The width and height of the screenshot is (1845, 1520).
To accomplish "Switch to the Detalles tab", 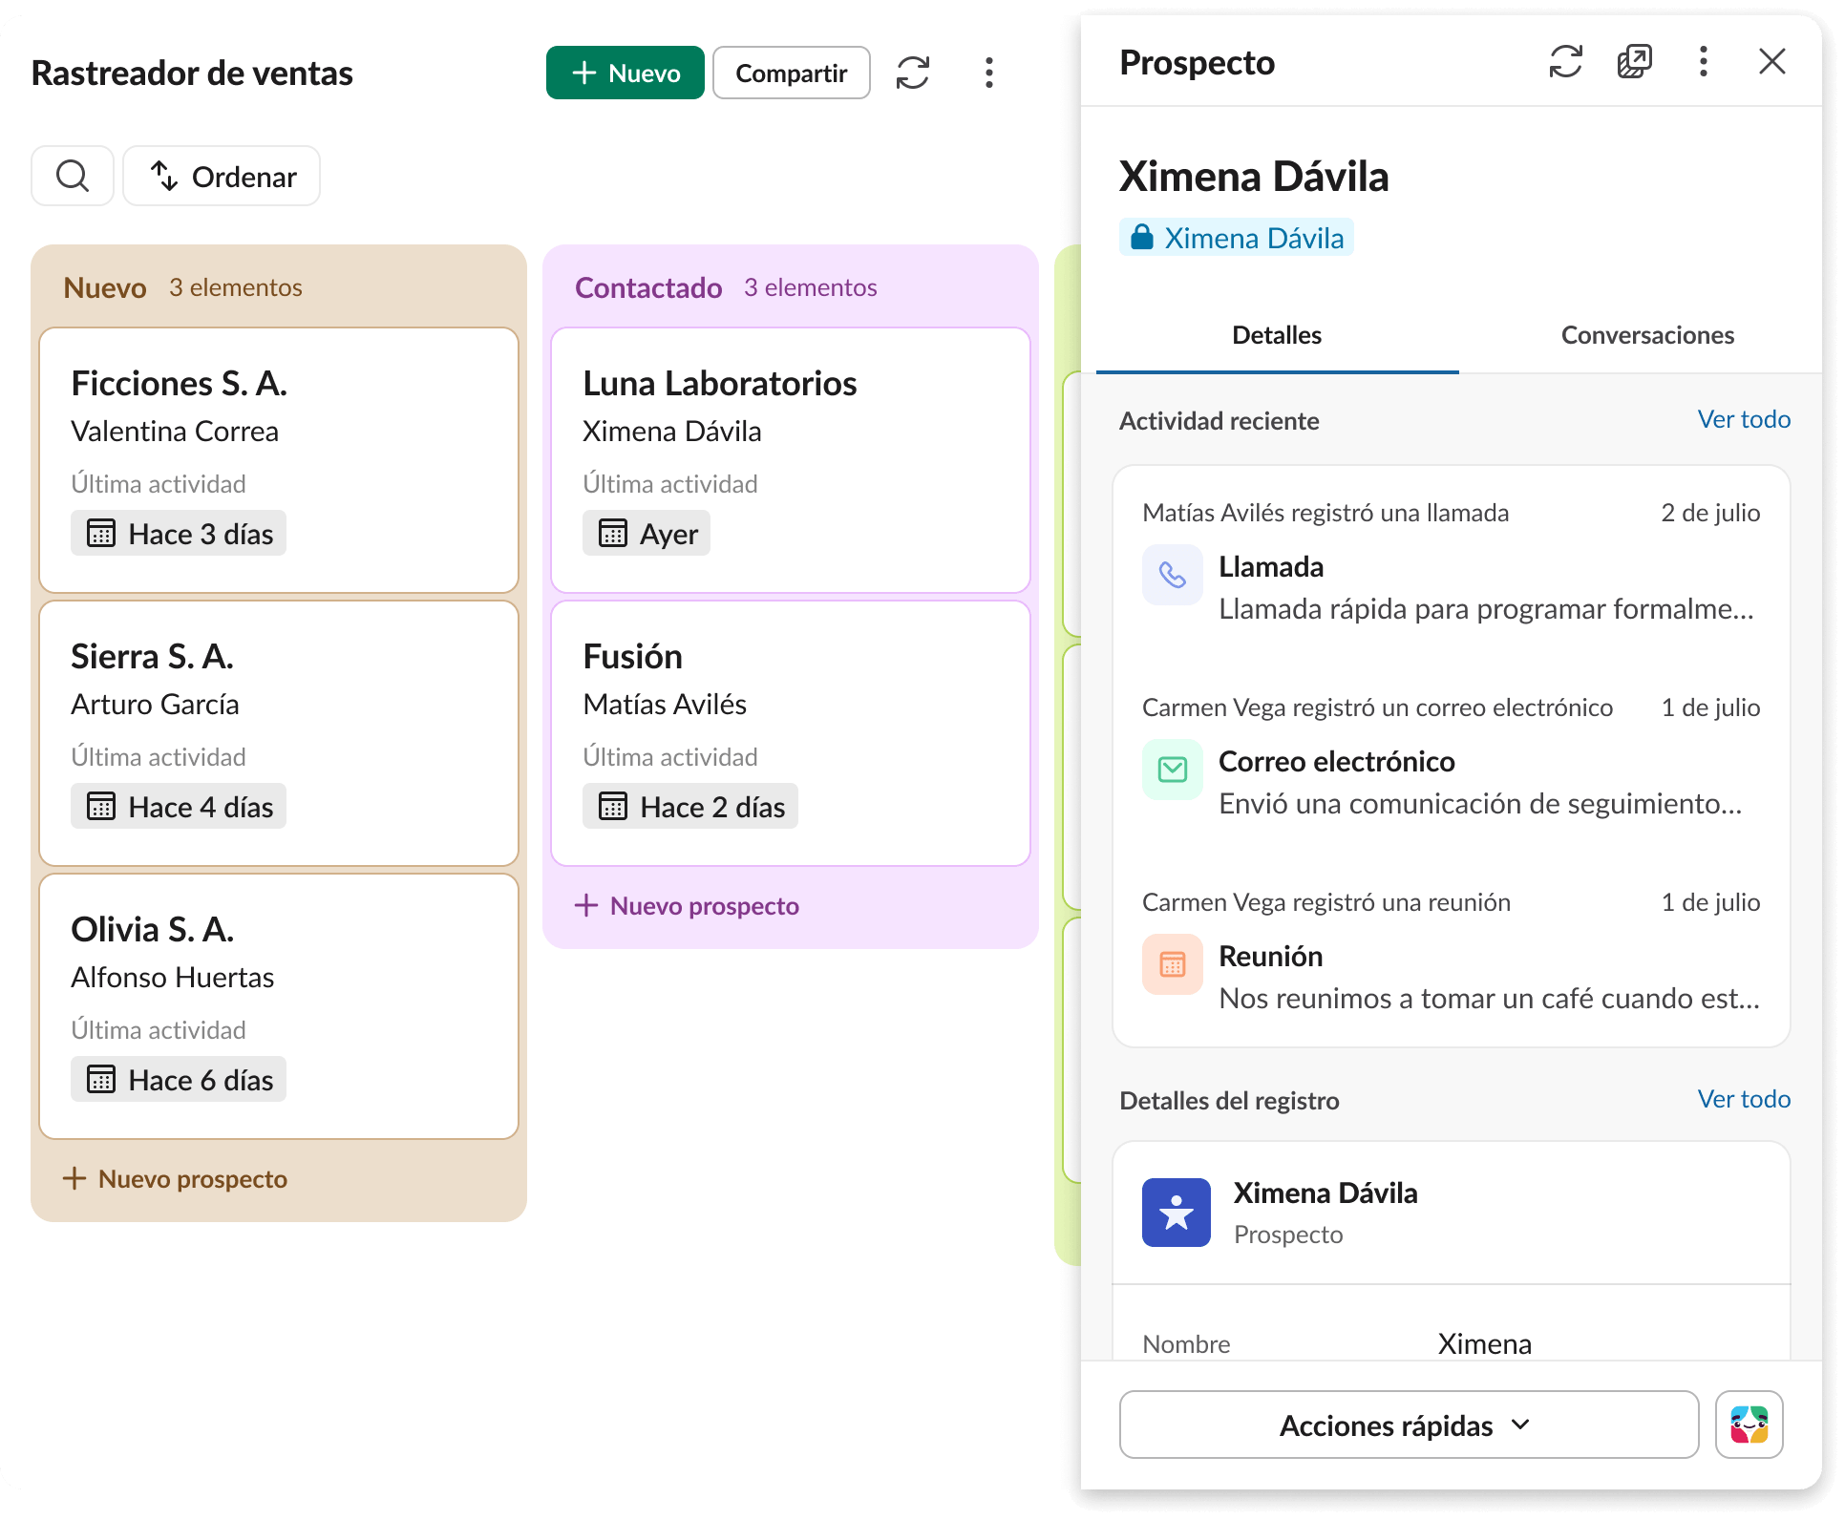I will (1277, 335).
